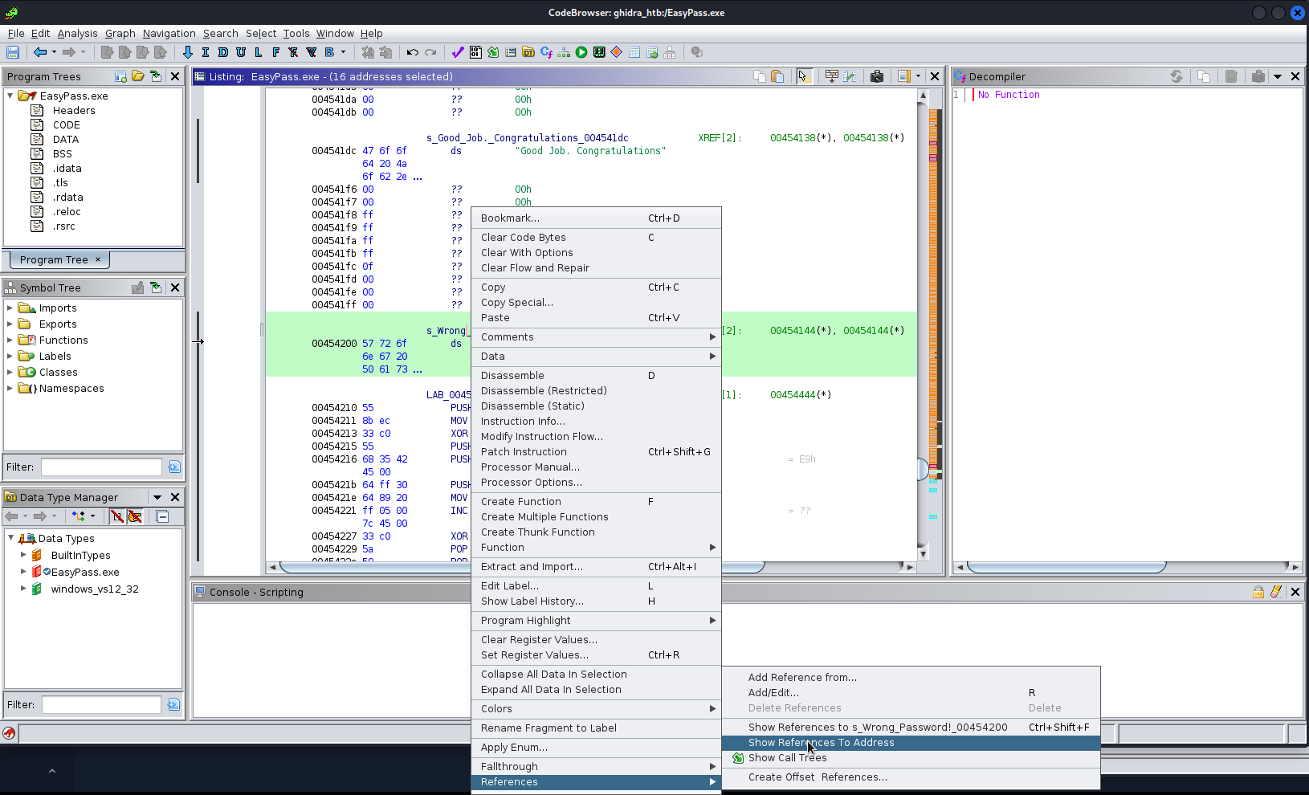This screenshot has width=1309, height=795.
Task: Open the Memory Map chip icon
Action: click(599, 52)
